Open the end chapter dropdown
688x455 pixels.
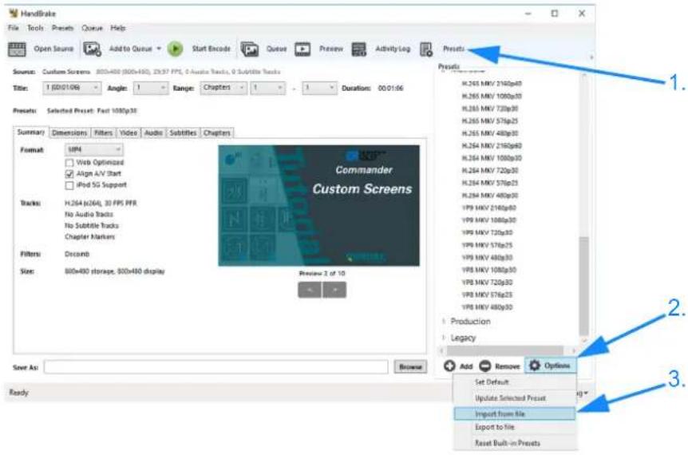tap(320, 88)
